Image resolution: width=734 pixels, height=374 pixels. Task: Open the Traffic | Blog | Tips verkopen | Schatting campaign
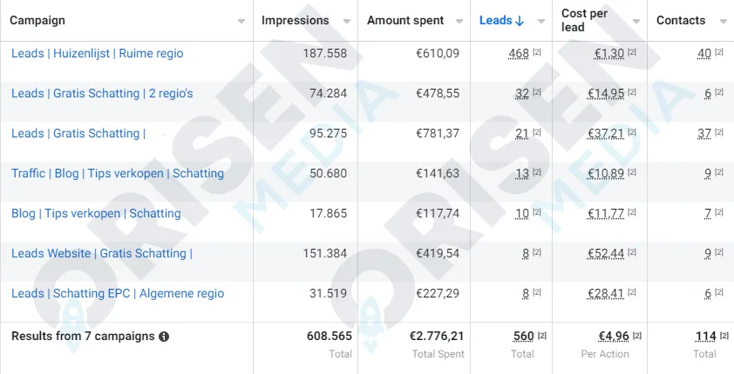(118, 174)
